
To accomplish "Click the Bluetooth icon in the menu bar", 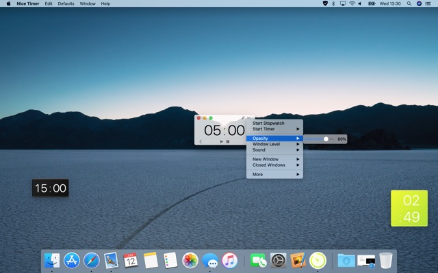I will (333, 3).
